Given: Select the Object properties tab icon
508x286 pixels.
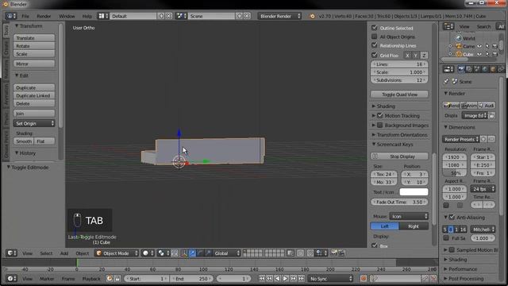Looking at the screenshot, I should 493,69.
